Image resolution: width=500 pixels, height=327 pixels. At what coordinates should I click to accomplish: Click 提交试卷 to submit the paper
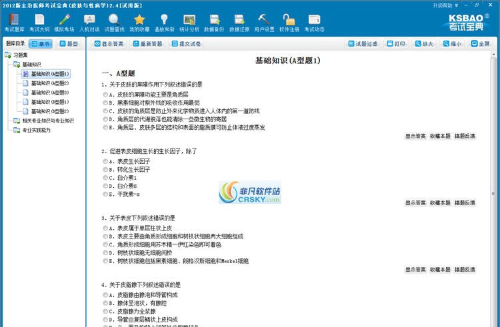(186, 43)
